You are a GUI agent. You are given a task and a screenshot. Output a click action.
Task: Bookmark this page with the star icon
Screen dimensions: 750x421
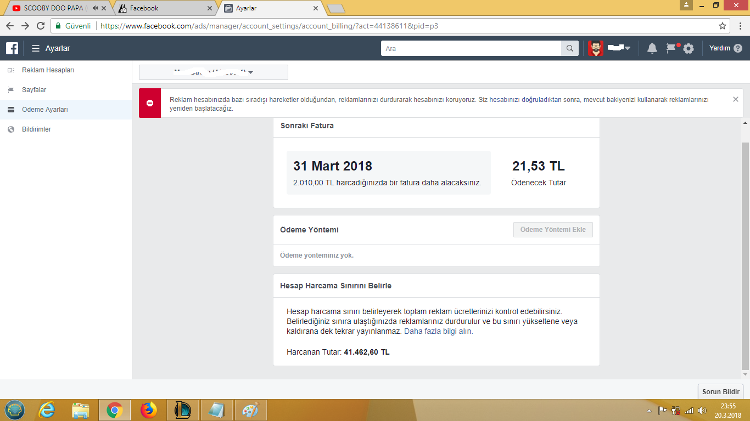pos(723,26)
